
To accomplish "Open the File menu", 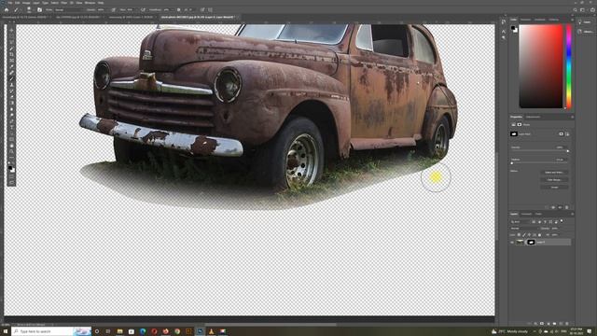I will 10,3.
